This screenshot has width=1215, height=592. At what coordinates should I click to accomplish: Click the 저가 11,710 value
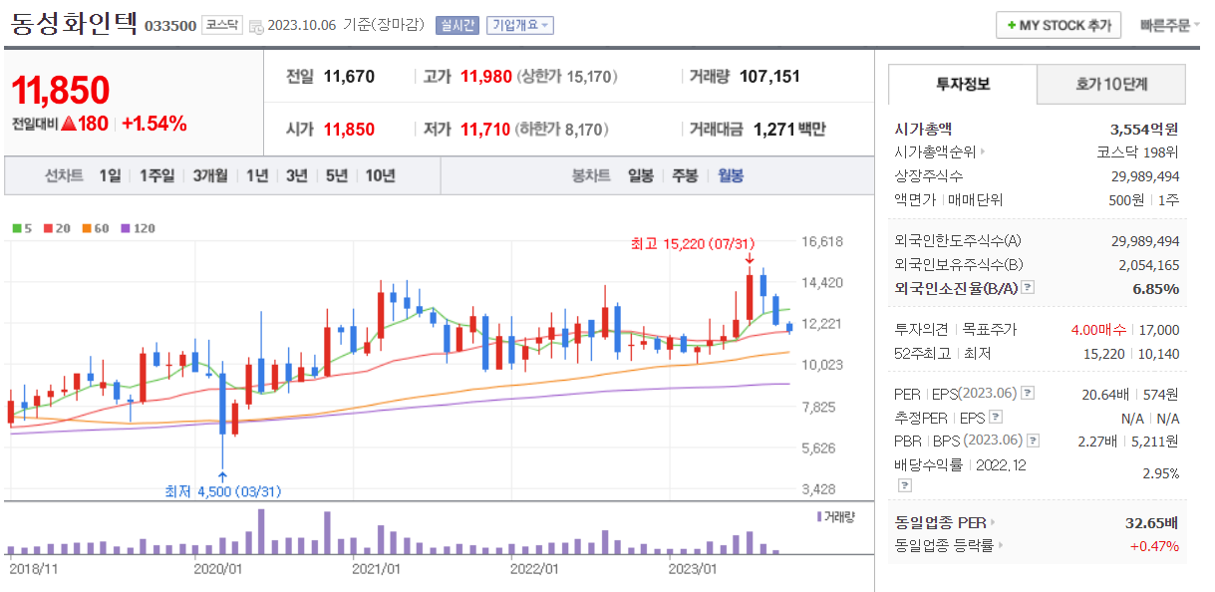[x=485, y=130]
